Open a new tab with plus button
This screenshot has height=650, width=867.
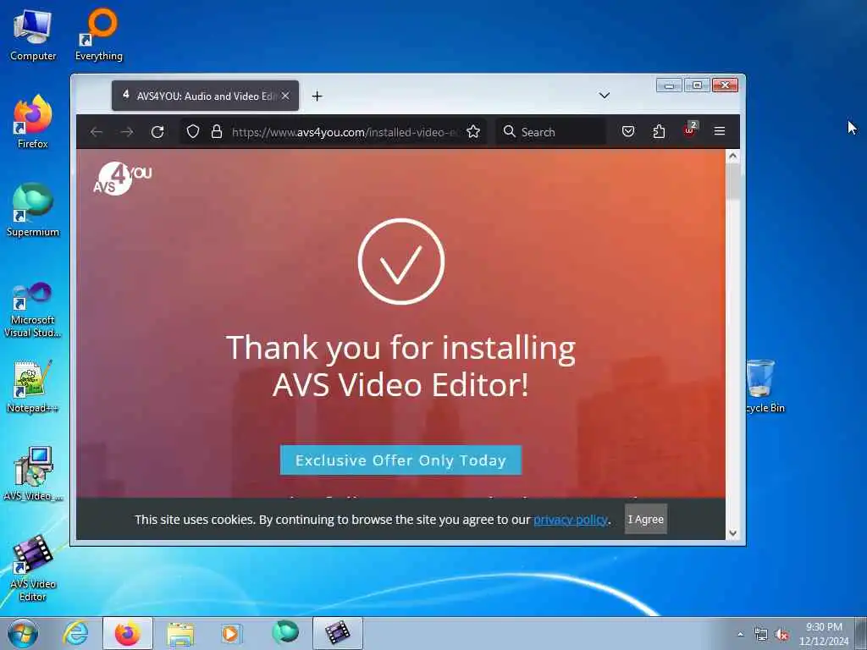tap(317, 96)
